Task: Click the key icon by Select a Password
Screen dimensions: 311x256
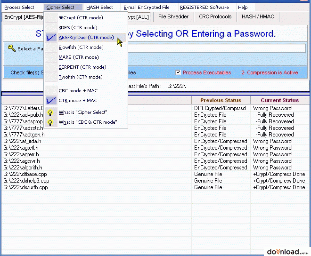Action: (11, 48)
